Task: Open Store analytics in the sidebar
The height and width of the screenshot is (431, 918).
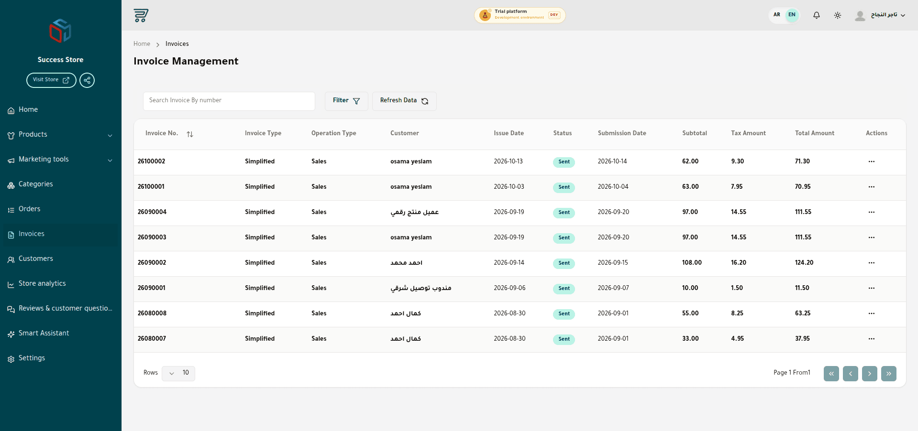Action: point(60,284)
